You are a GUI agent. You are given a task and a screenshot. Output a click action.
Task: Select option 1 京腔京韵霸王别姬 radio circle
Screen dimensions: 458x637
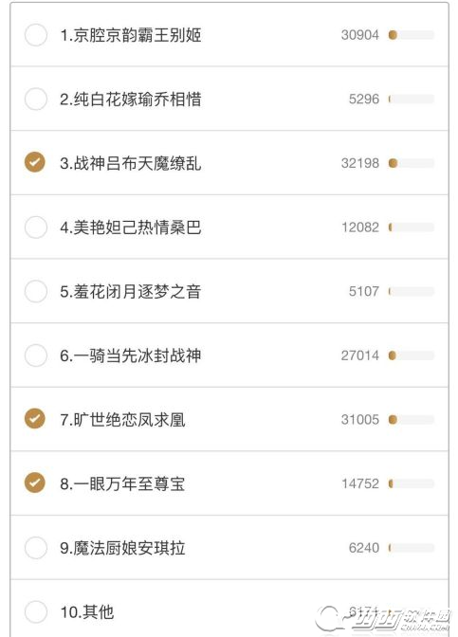pyautogui.click(x=36, y=35)
